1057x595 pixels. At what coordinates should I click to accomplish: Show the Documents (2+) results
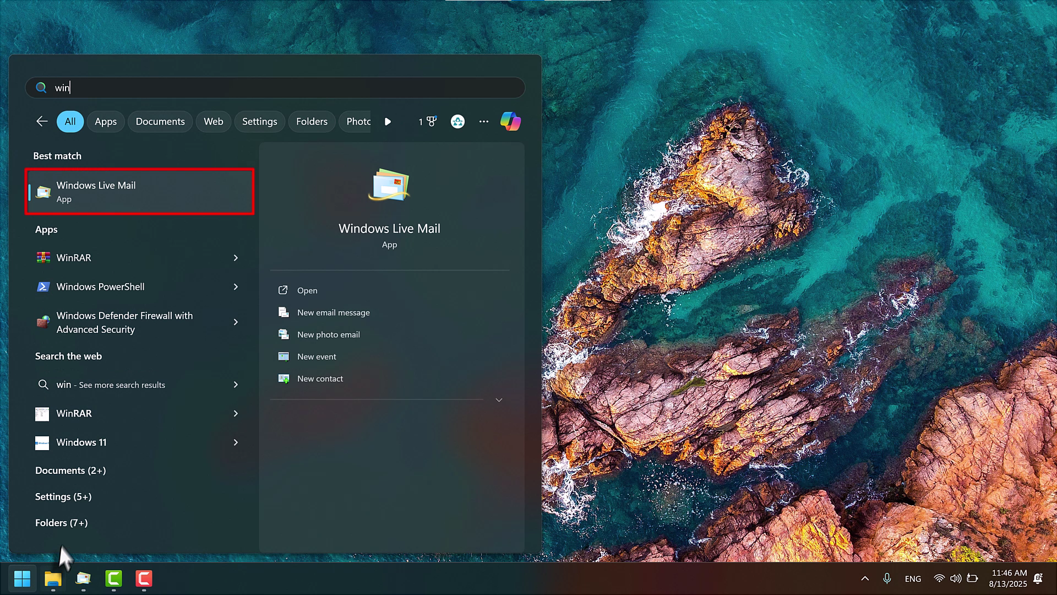[x=70, y=470]
